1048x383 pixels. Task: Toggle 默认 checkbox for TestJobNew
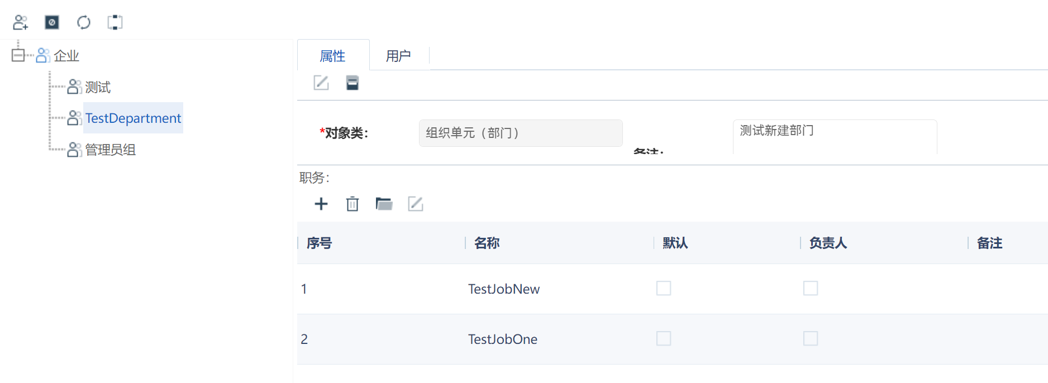pos(664,288)
